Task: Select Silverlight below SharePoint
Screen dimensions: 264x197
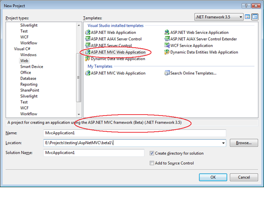Action: (x=29, y=96)
